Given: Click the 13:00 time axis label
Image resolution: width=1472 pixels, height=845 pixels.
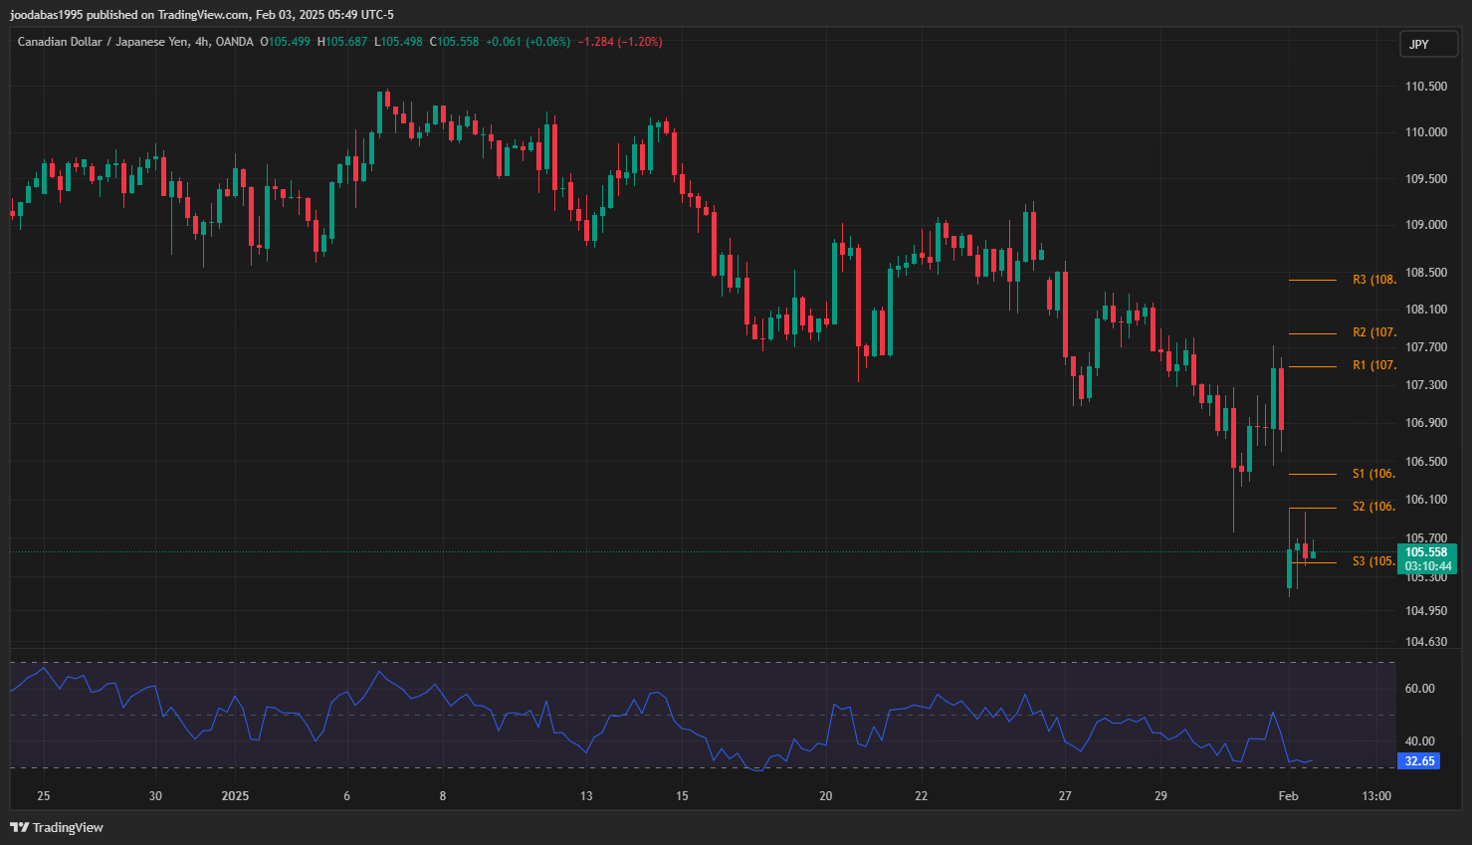Looking at the screenshot, I should point(1376,796).
